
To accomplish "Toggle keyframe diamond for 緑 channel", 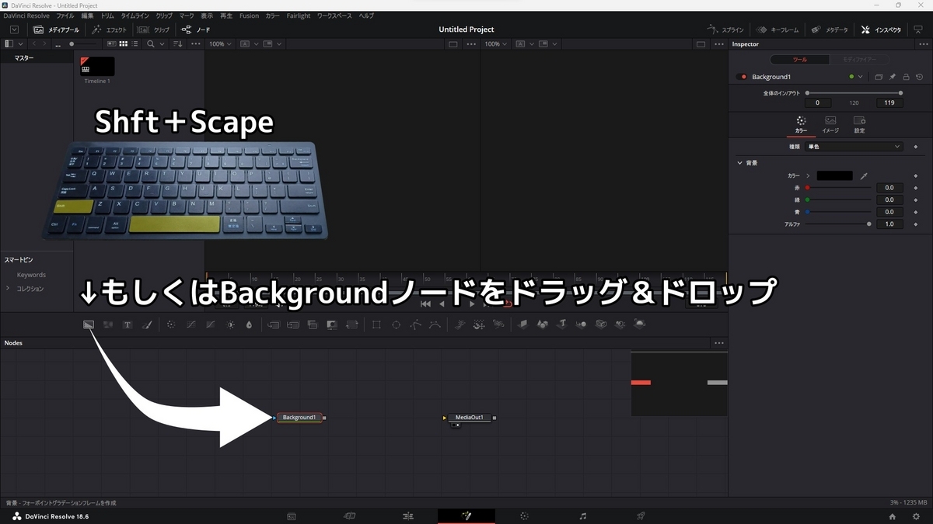I will click(916, 200).
